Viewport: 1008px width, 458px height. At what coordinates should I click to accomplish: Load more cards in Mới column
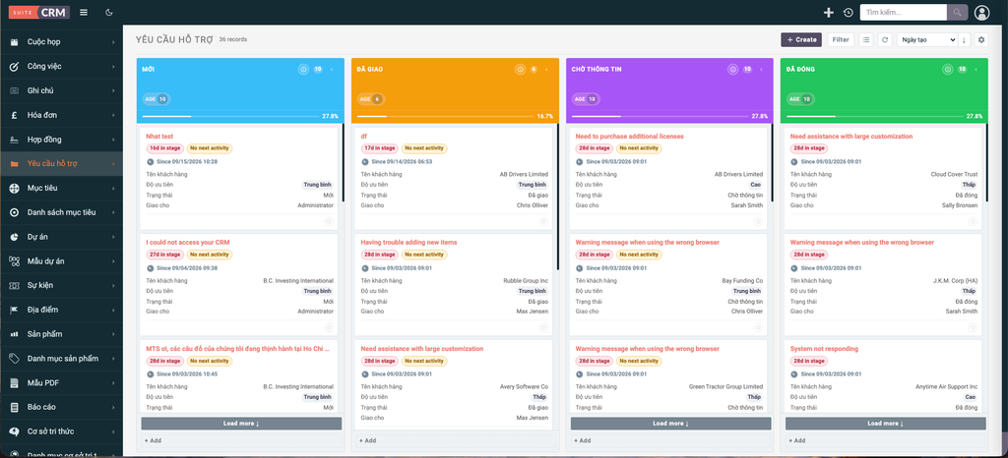coord(241,424)
